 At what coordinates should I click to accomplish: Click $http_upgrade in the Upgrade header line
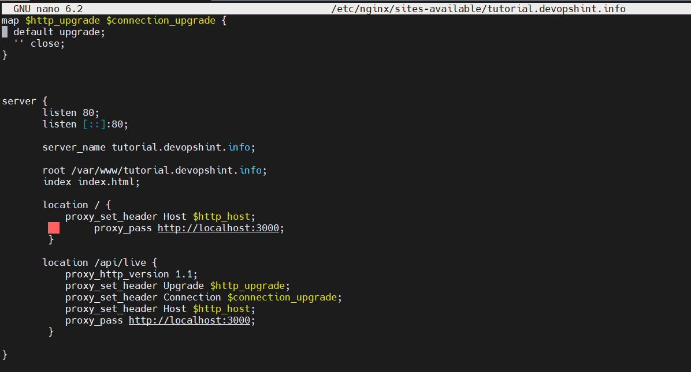coord(248,286)
